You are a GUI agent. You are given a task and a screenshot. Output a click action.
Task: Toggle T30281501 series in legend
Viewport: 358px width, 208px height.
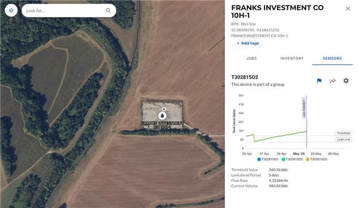pos(268,159)
